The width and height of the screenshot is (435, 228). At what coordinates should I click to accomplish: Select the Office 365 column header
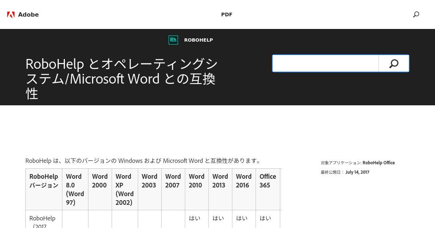click(268, 189)
